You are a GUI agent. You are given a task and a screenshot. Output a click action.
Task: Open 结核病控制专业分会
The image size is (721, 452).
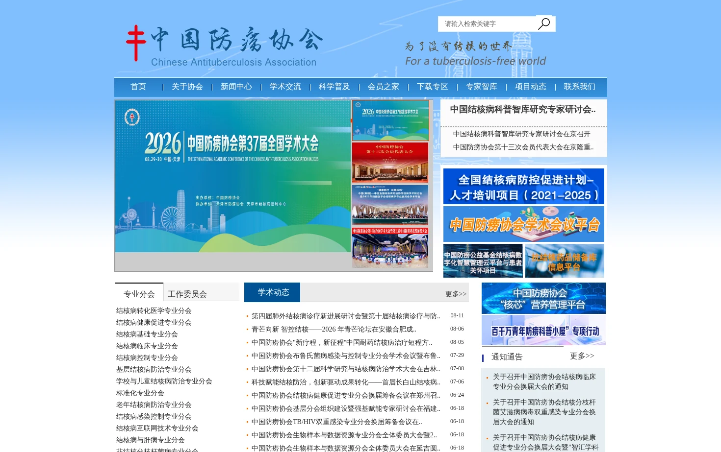coord(147,357)
